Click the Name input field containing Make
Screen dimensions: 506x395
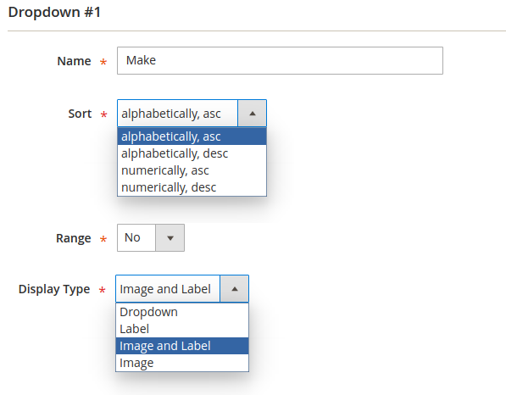tap(280, 61)
